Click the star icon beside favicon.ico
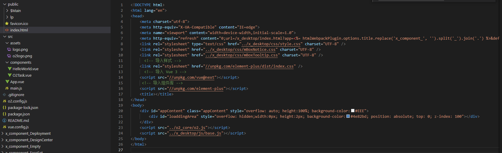The image size is (502, 153). click(x=7, y=23)
